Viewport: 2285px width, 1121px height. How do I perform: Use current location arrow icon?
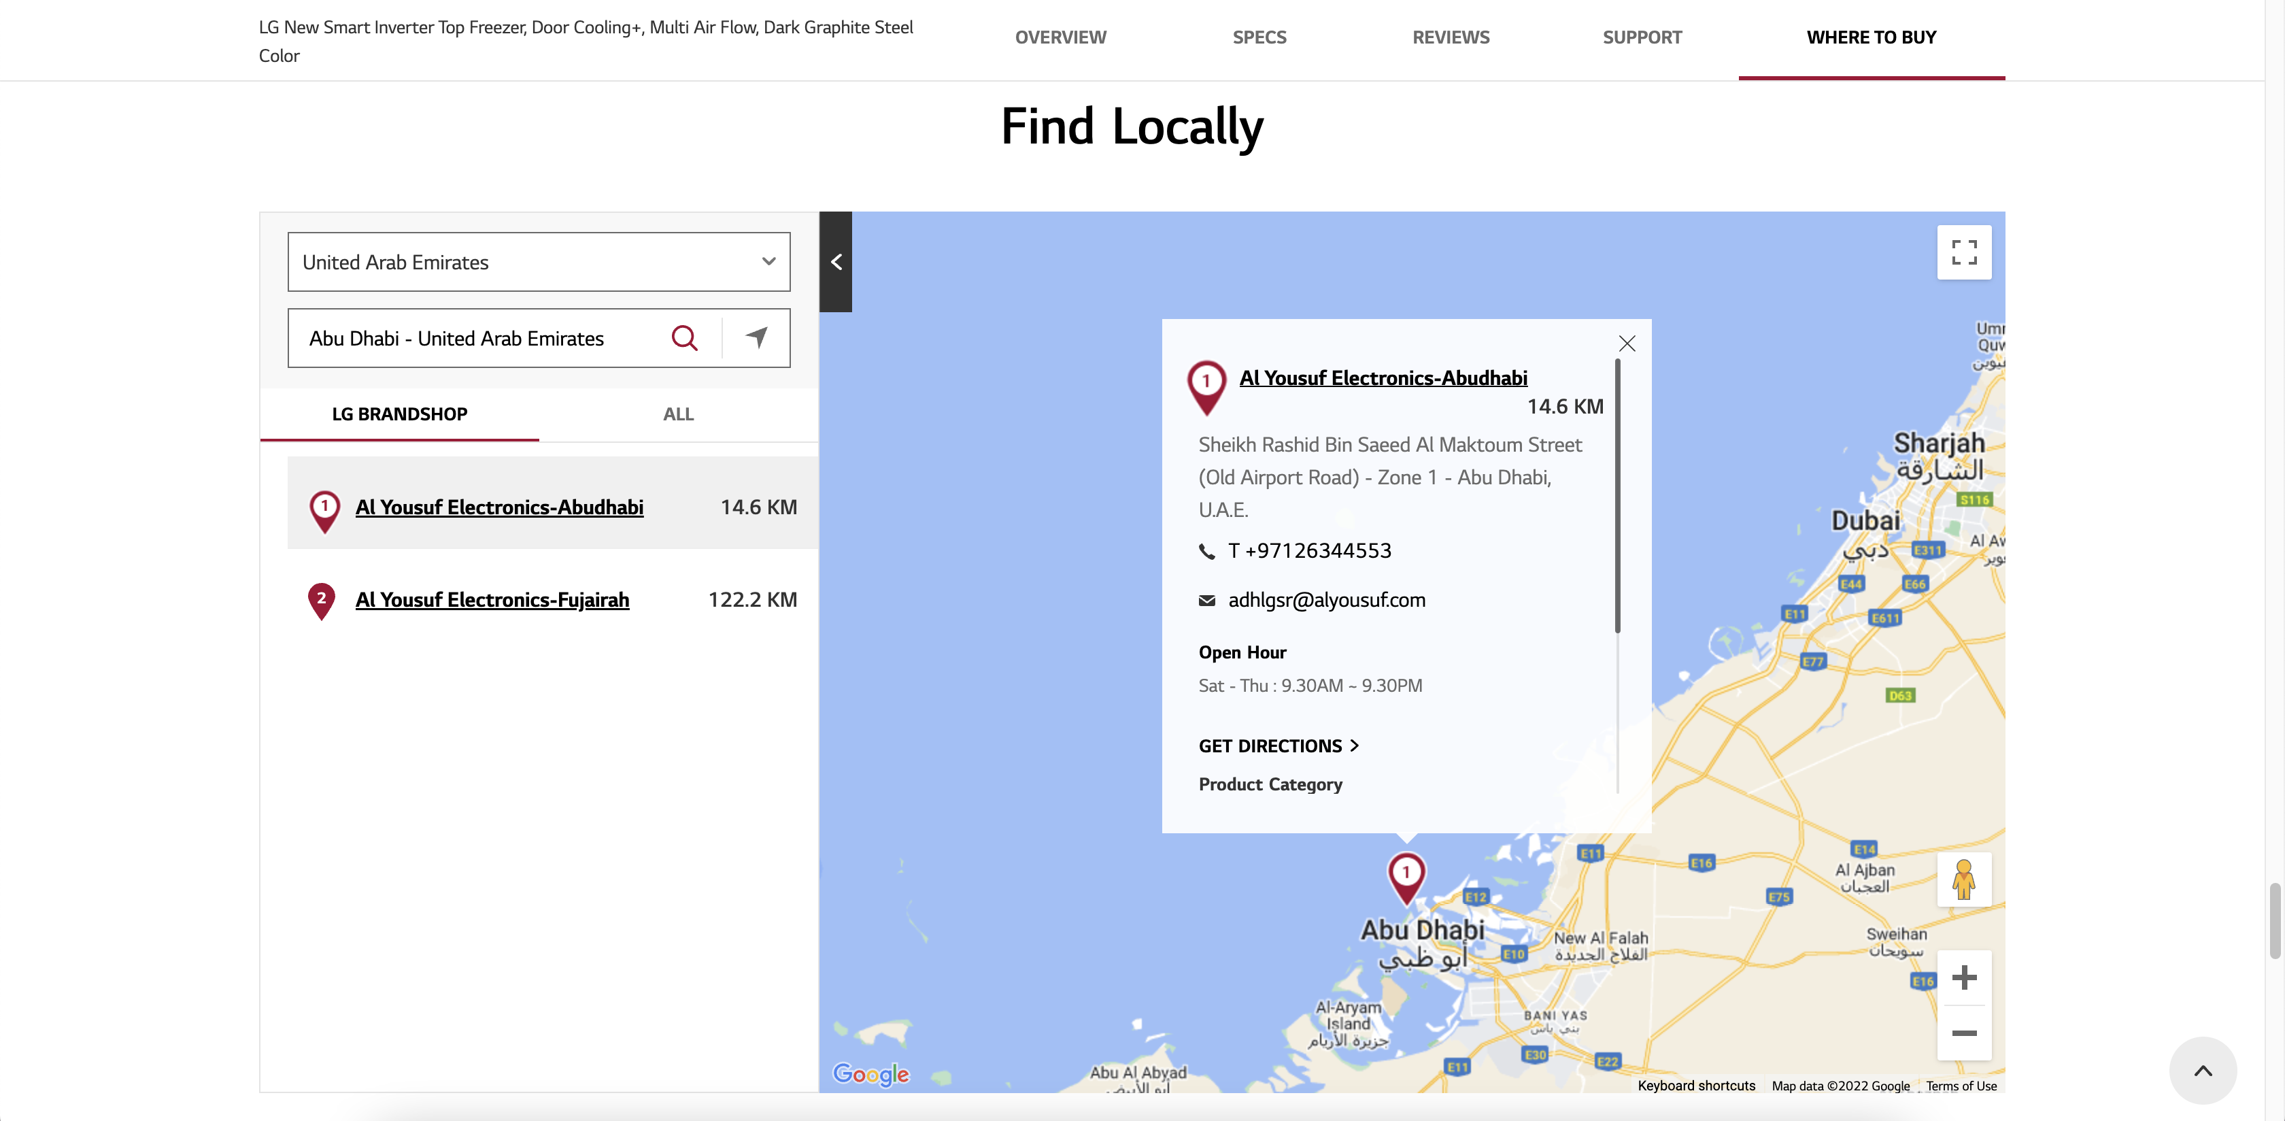click(x=757, y=337)
